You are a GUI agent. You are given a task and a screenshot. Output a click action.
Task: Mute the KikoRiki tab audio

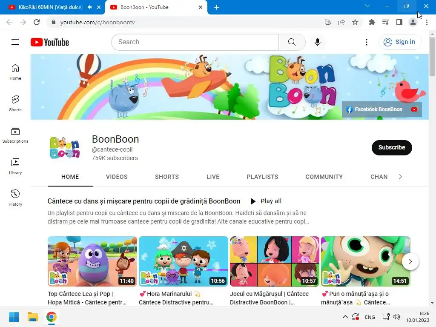click(89, 7)
